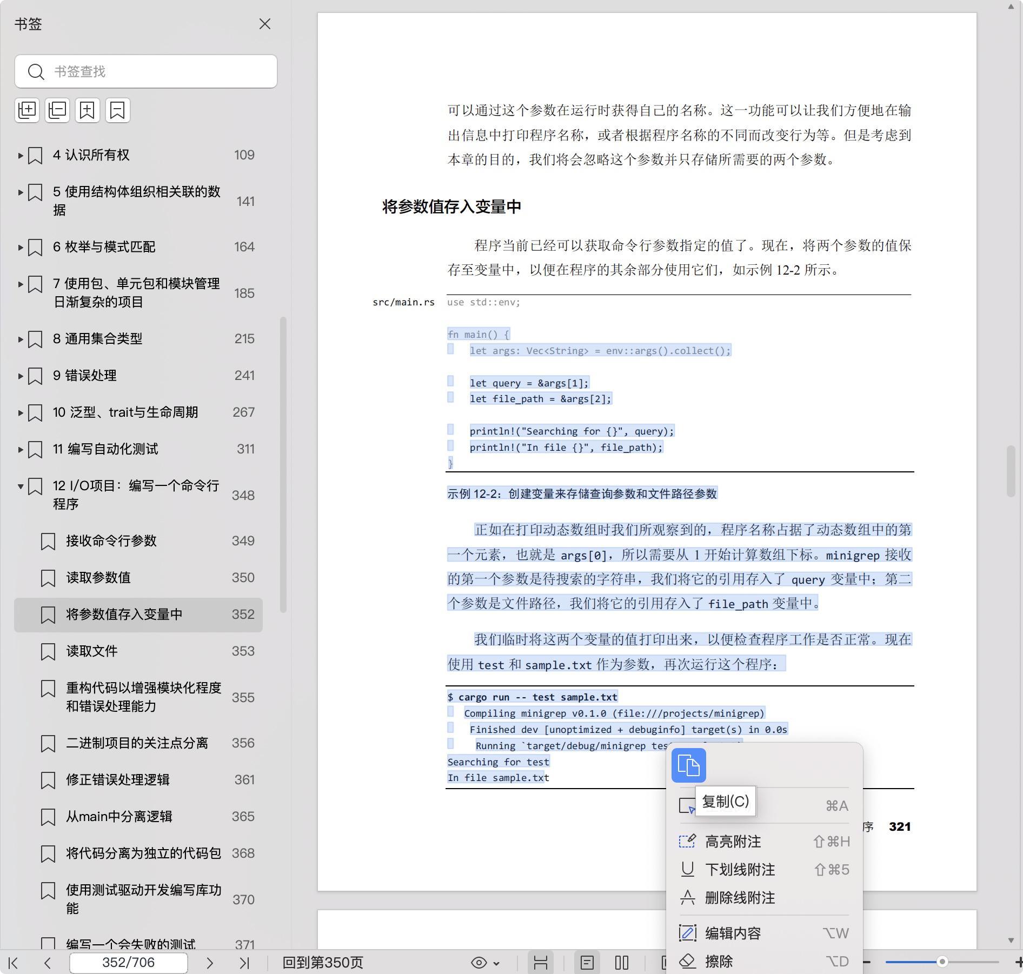Click the expand all bookmarks icon
This screenshot has height=974, width=1023.
tap(27, 110)
